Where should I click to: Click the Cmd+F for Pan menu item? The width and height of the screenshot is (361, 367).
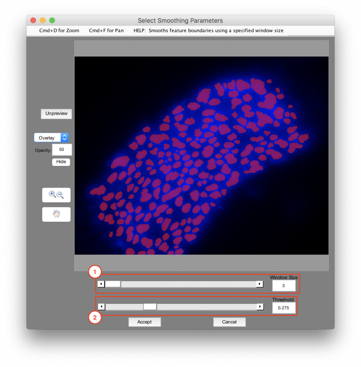[x=106, y=31]
